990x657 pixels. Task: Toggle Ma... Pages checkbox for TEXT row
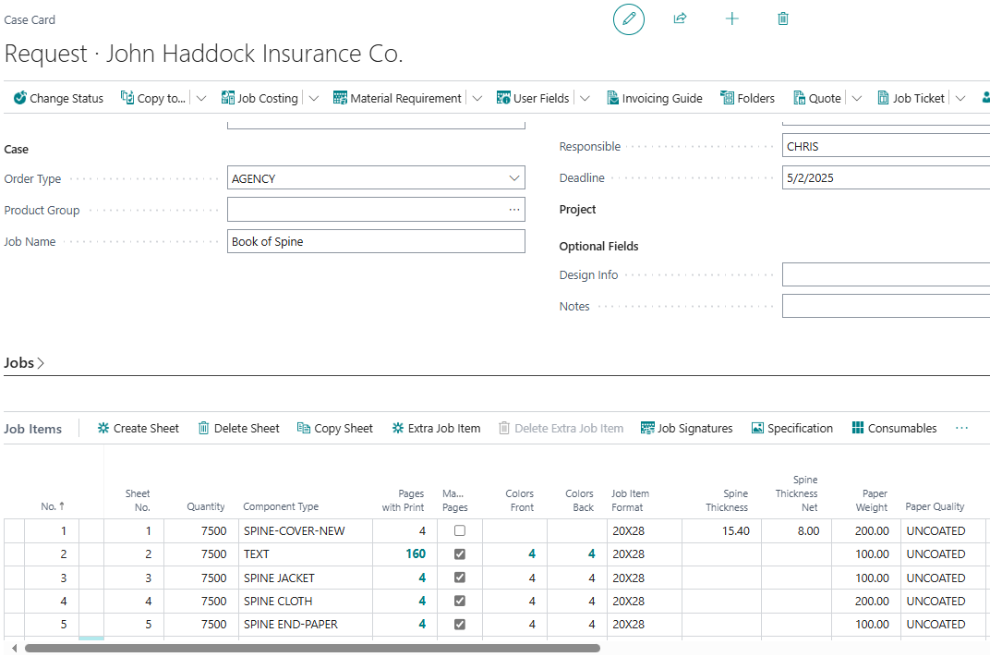click(460, 554)
